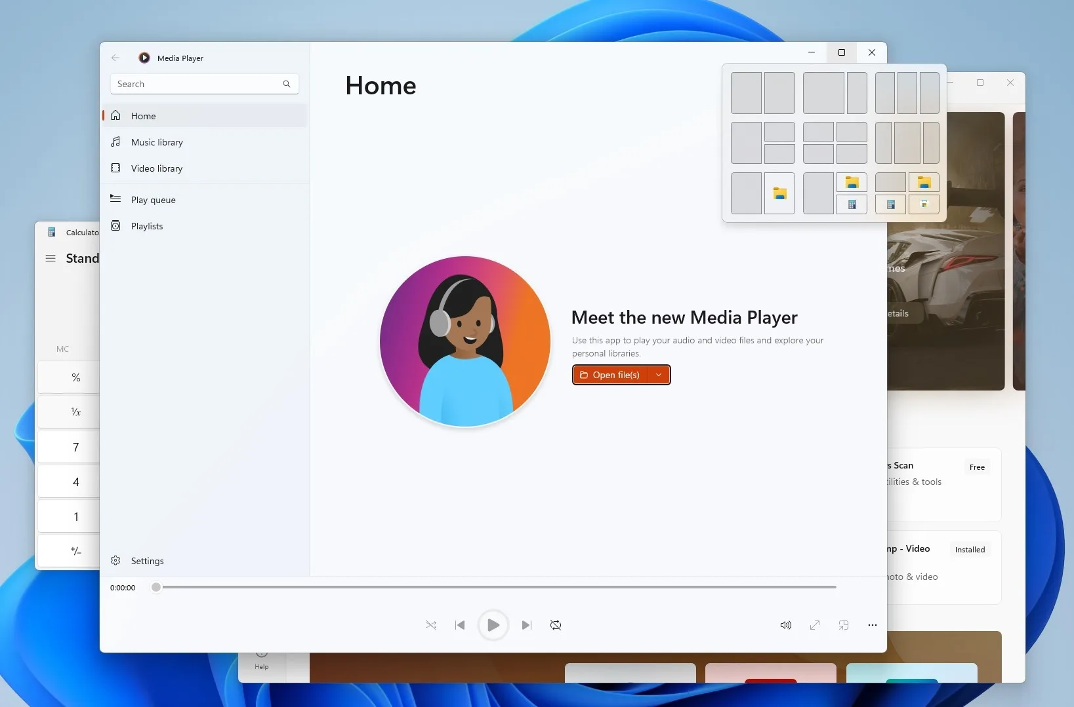Select Home in the sidebar

point(142,115)
